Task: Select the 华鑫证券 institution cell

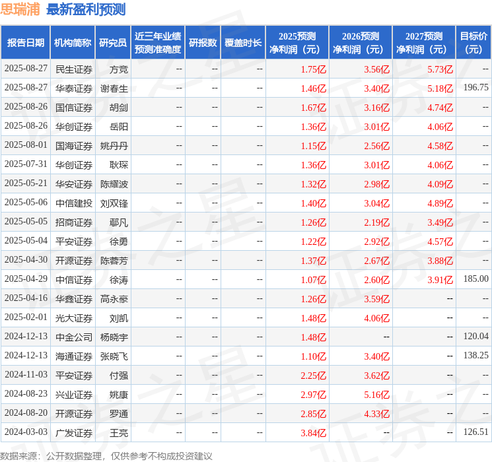Action: (x=74, y=299)
